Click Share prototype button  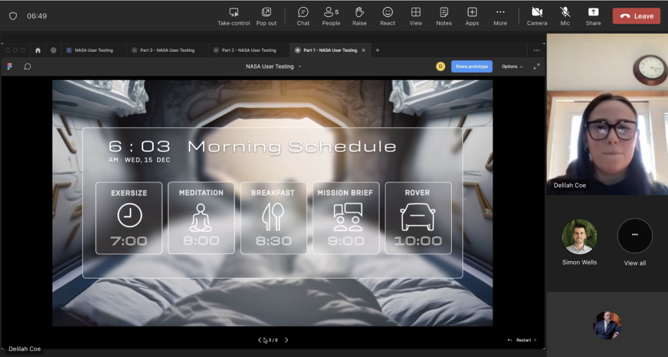472,66
